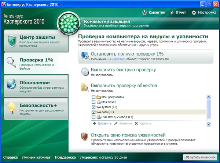Minimize the Kaspersky window
The height and width of the screenshot is (163, 220).
(x=203, y=4)
